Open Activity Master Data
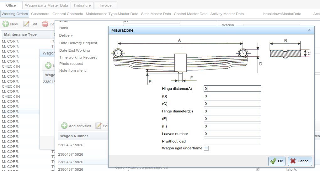The image size is (320, 171). [x=227, y=14]
